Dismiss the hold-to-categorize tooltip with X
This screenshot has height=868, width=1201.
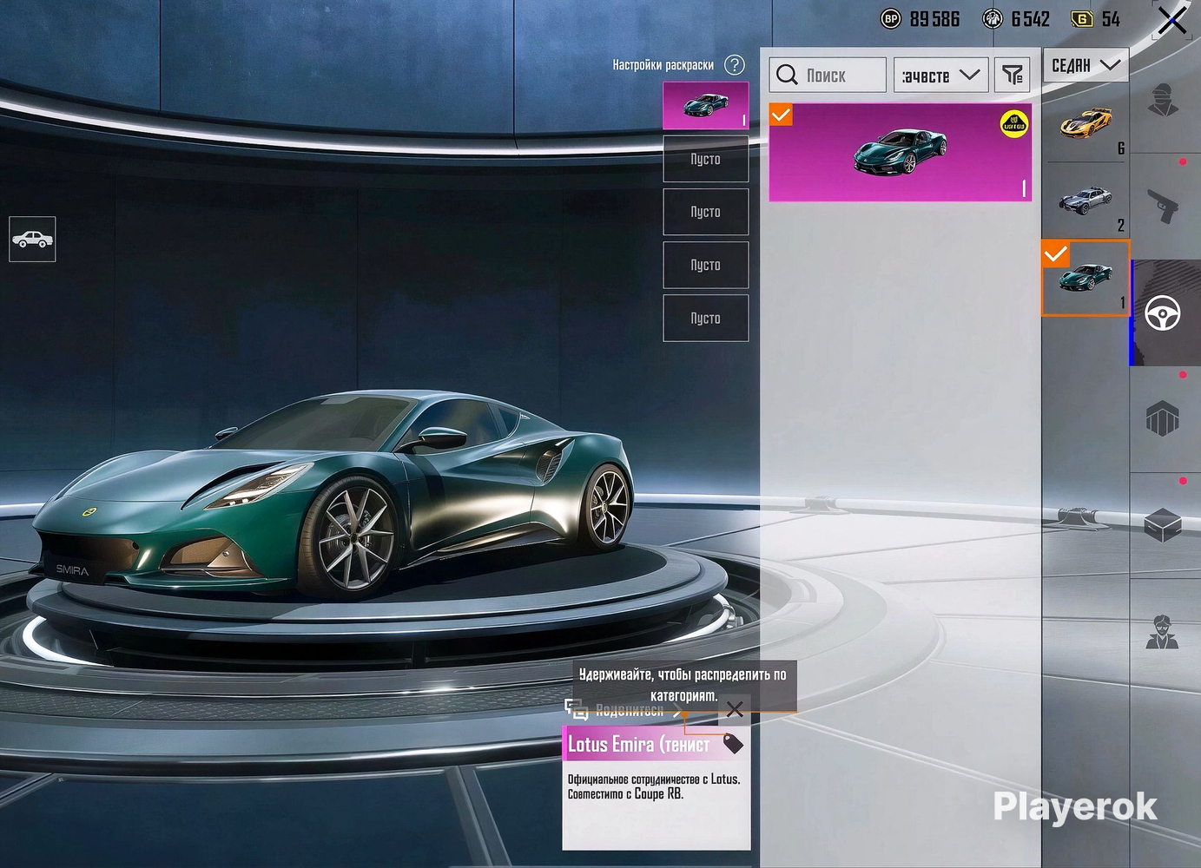coord(735,710)
